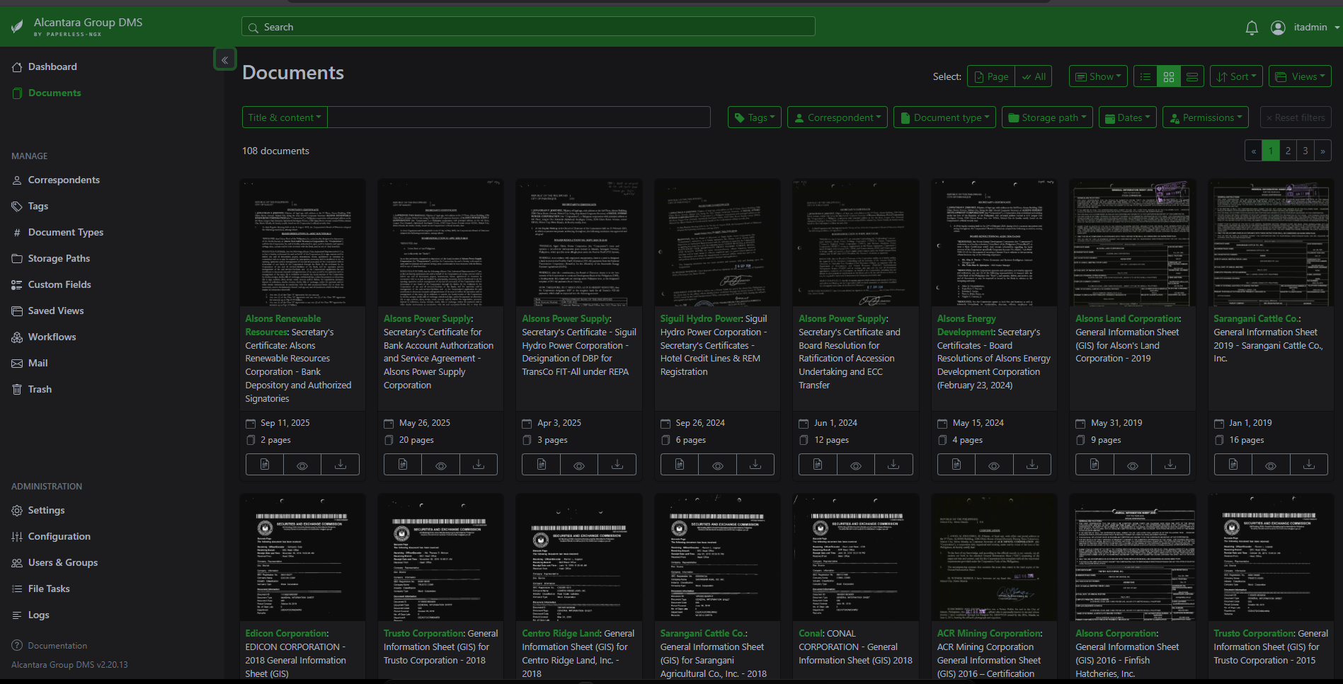The width and height of the screenshot is (1343, 684).
Task: Switch to the large cards view layout
Action: pyautogui.click(x=1192, y=76)
